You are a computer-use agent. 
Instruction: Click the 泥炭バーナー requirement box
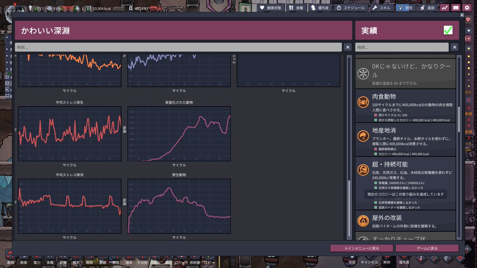click(x=375, y=207)
